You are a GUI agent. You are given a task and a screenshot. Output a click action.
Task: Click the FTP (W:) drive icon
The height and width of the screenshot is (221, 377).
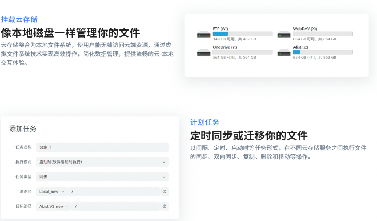(x=204, y=34)
